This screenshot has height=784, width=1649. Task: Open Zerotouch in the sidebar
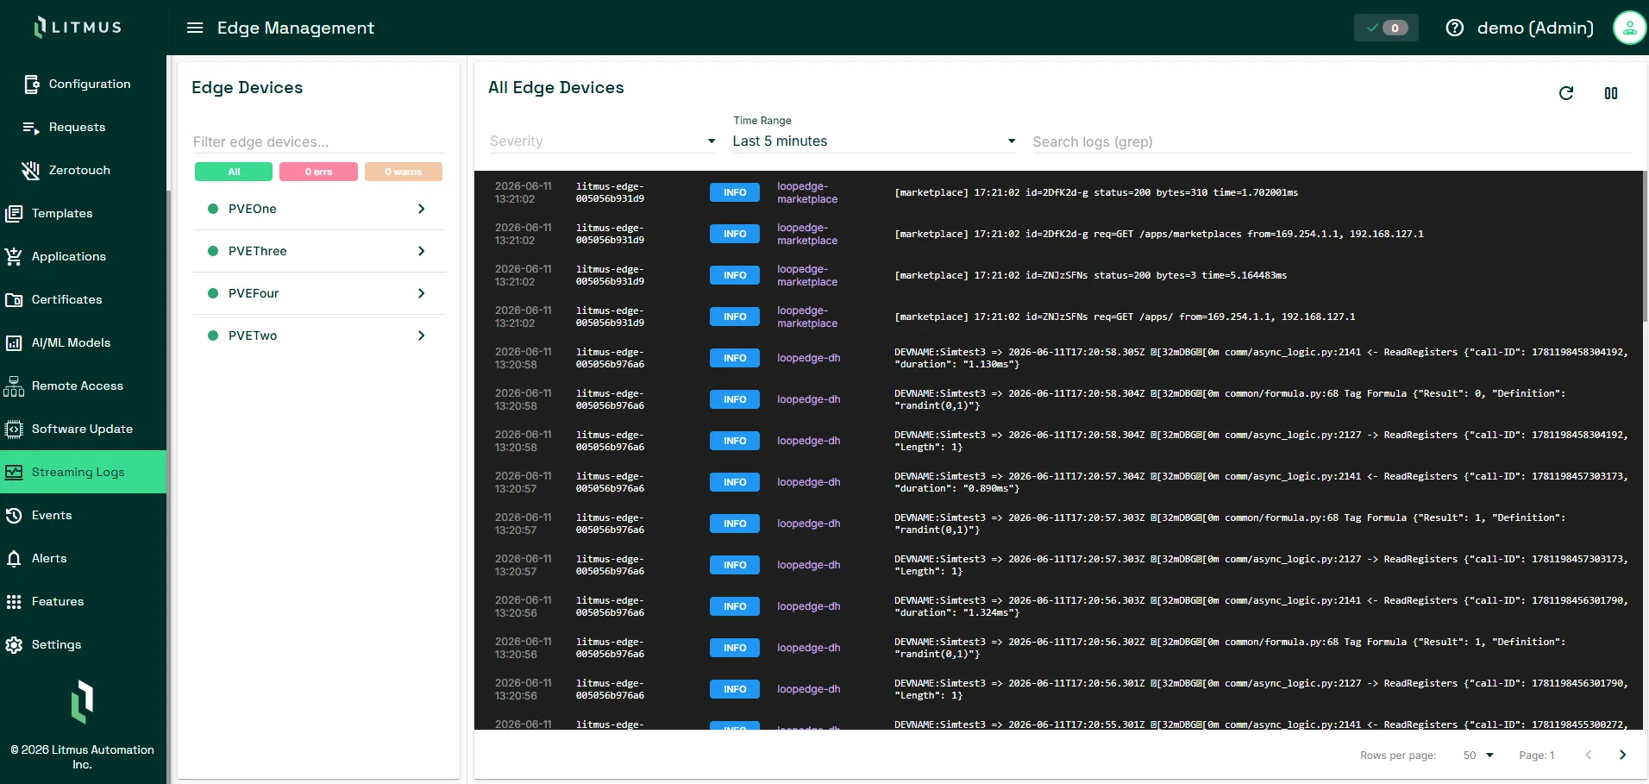pyautogui.click(x=79, y=170)
